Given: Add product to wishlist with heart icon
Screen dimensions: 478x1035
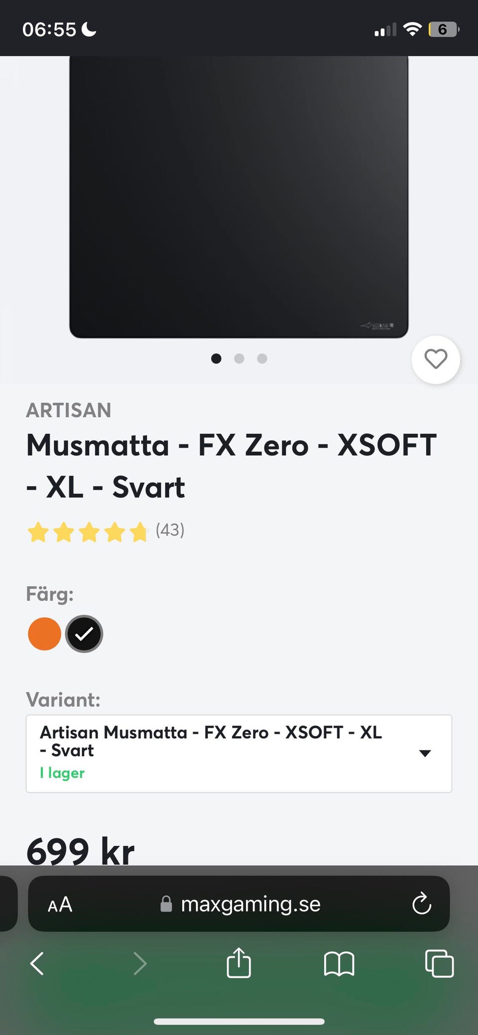Looking at the screenshot, I should (x=436, y=359).
